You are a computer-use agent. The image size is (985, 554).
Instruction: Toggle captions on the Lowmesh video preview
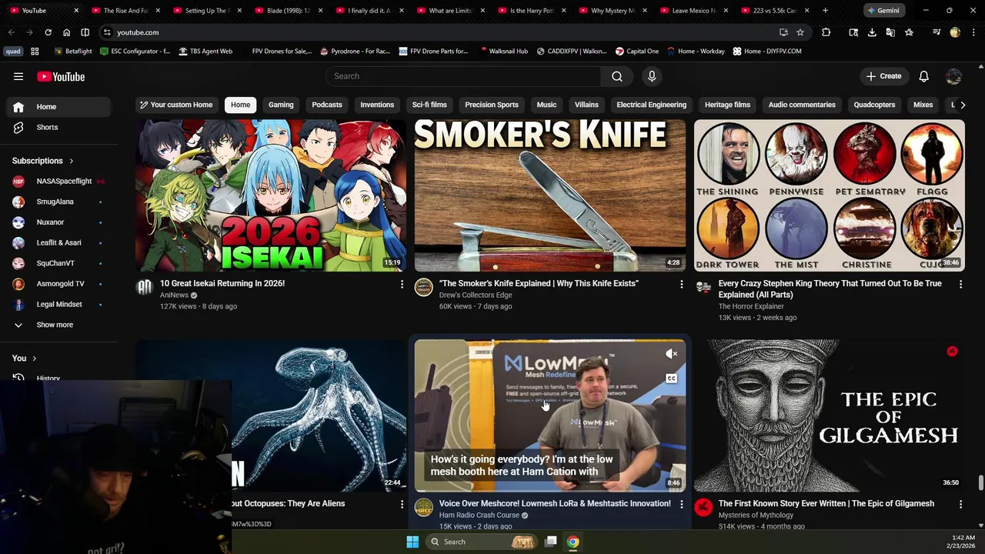pyautogui.click(x=672, y=379)
